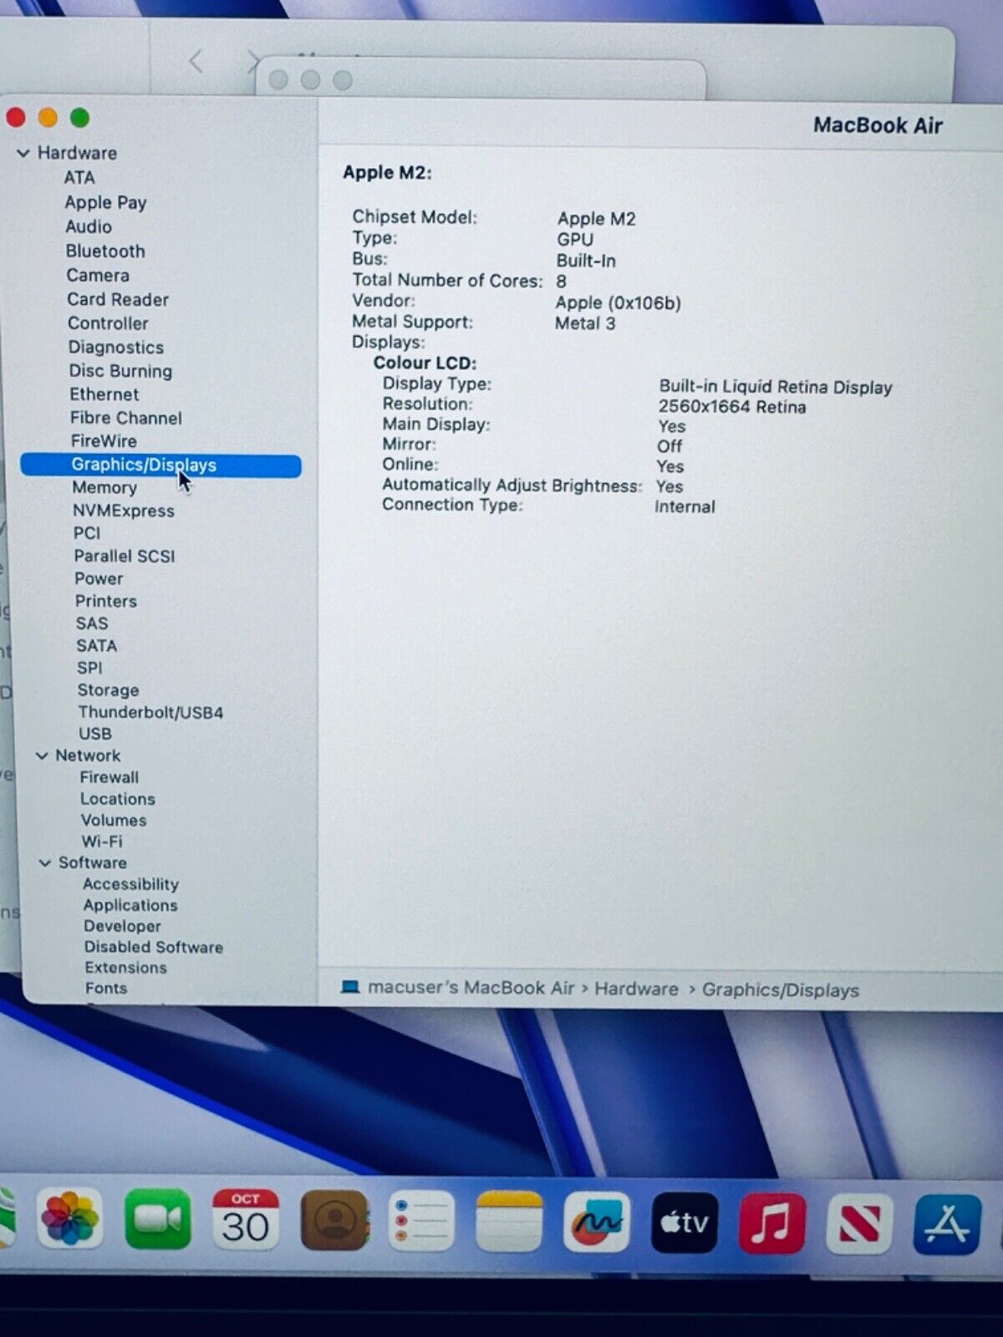Click Graphics/Displays in the bottom path bar

(x=781, y=990)
